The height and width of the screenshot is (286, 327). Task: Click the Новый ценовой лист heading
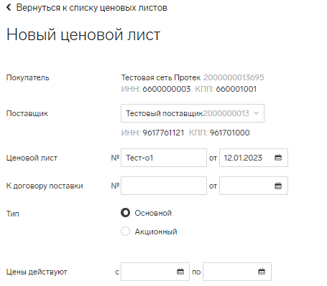[83, 34]
